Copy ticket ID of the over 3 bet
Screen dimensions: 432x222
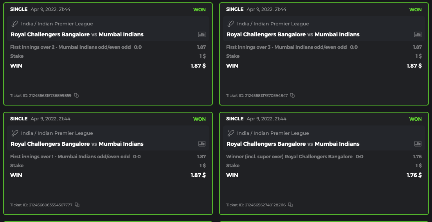[292, 95]
